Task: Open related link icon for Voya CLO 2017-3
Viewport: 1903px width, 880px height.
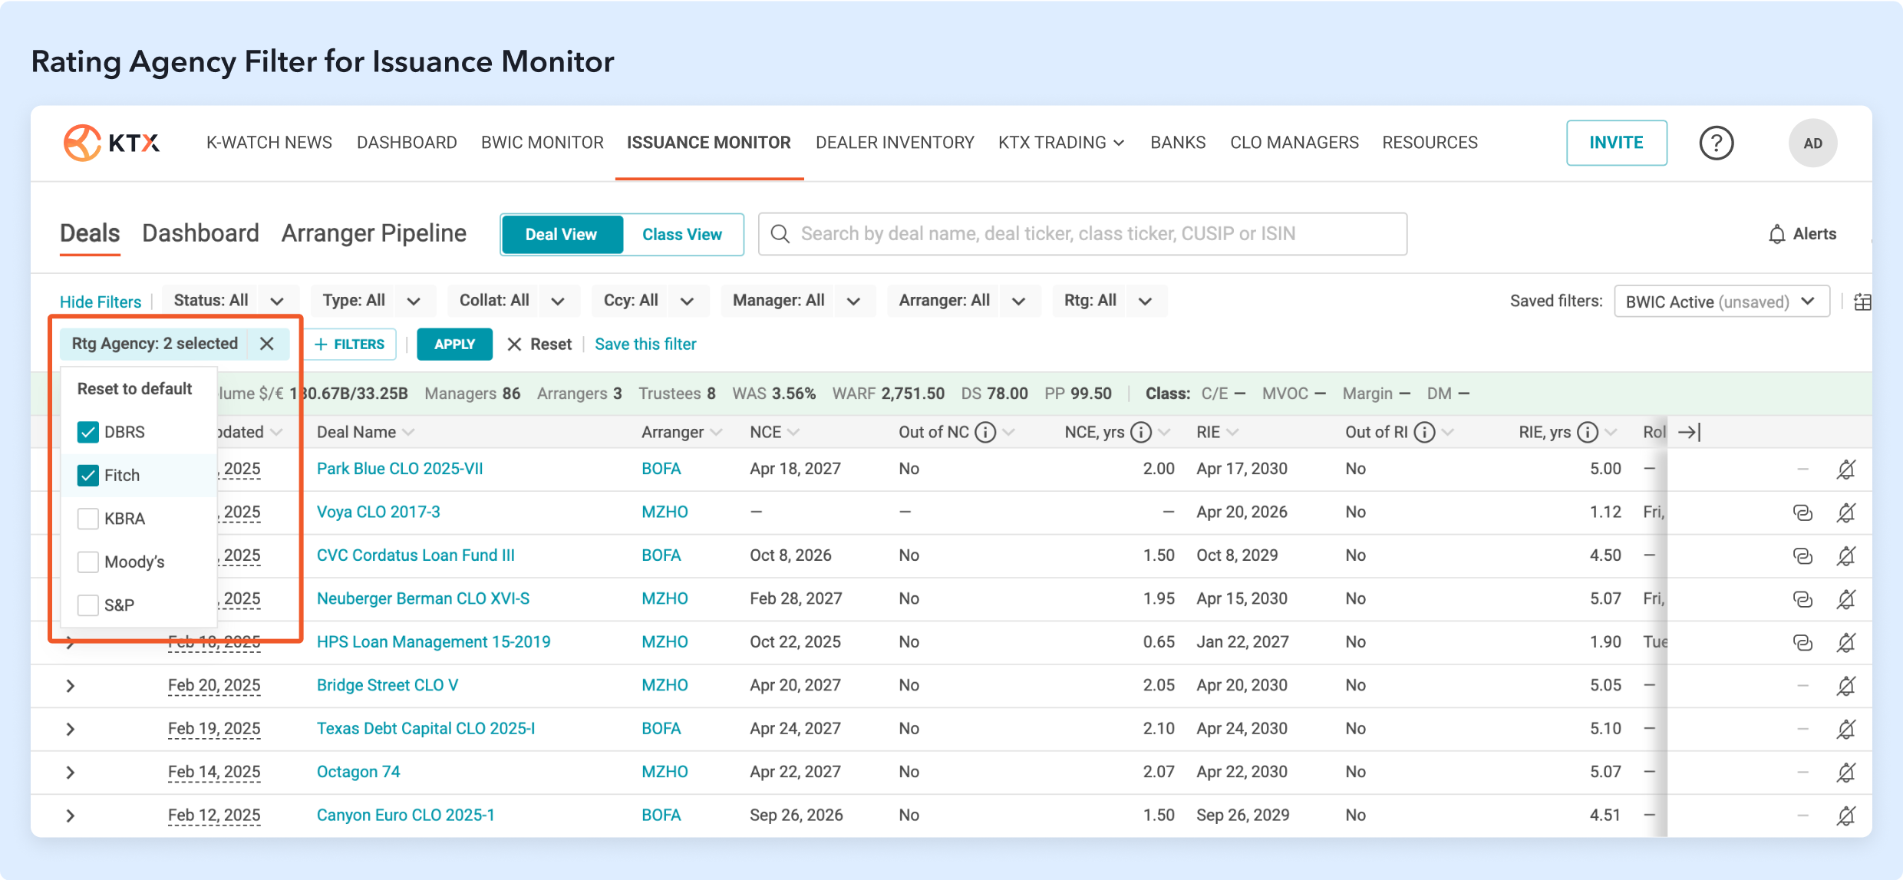Action: [1802, 512]
